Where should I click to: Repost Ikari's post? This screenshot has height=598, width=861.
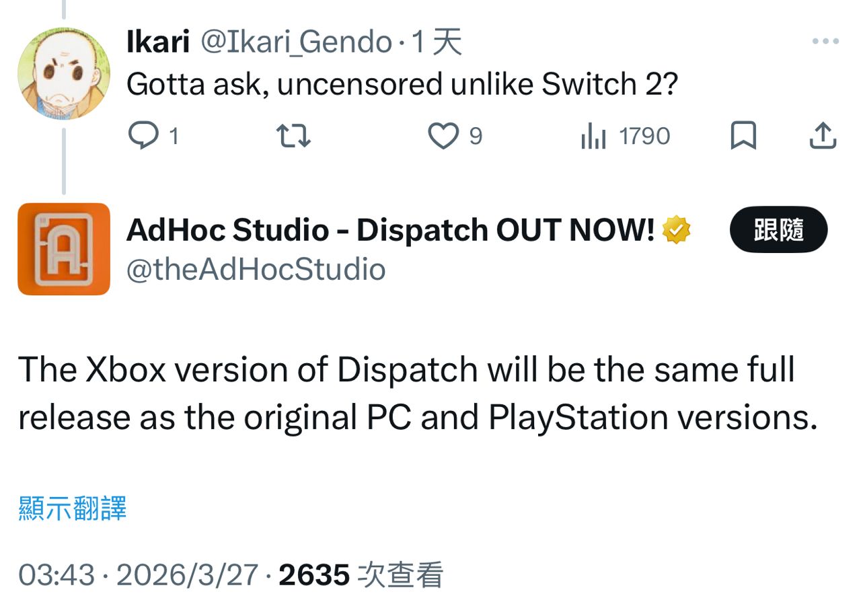(x=294, y=137)
